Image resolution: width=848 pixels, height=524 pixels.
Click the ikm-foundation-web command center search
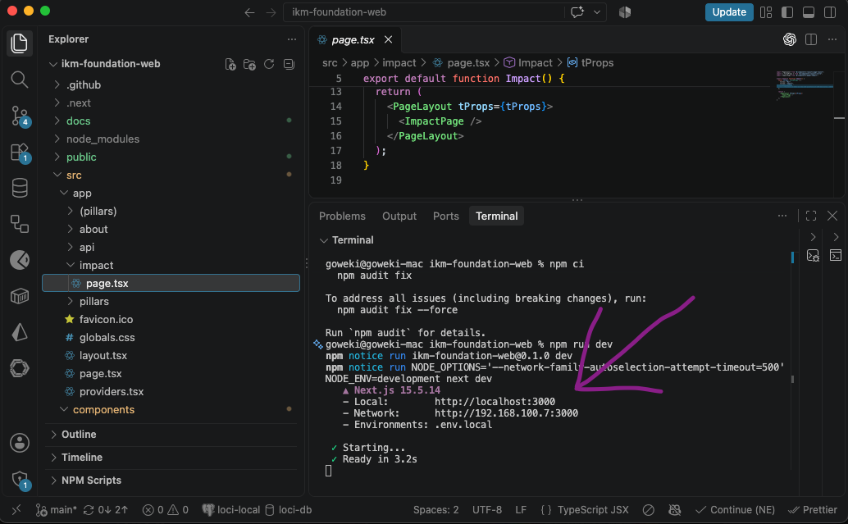click(425, 12)
